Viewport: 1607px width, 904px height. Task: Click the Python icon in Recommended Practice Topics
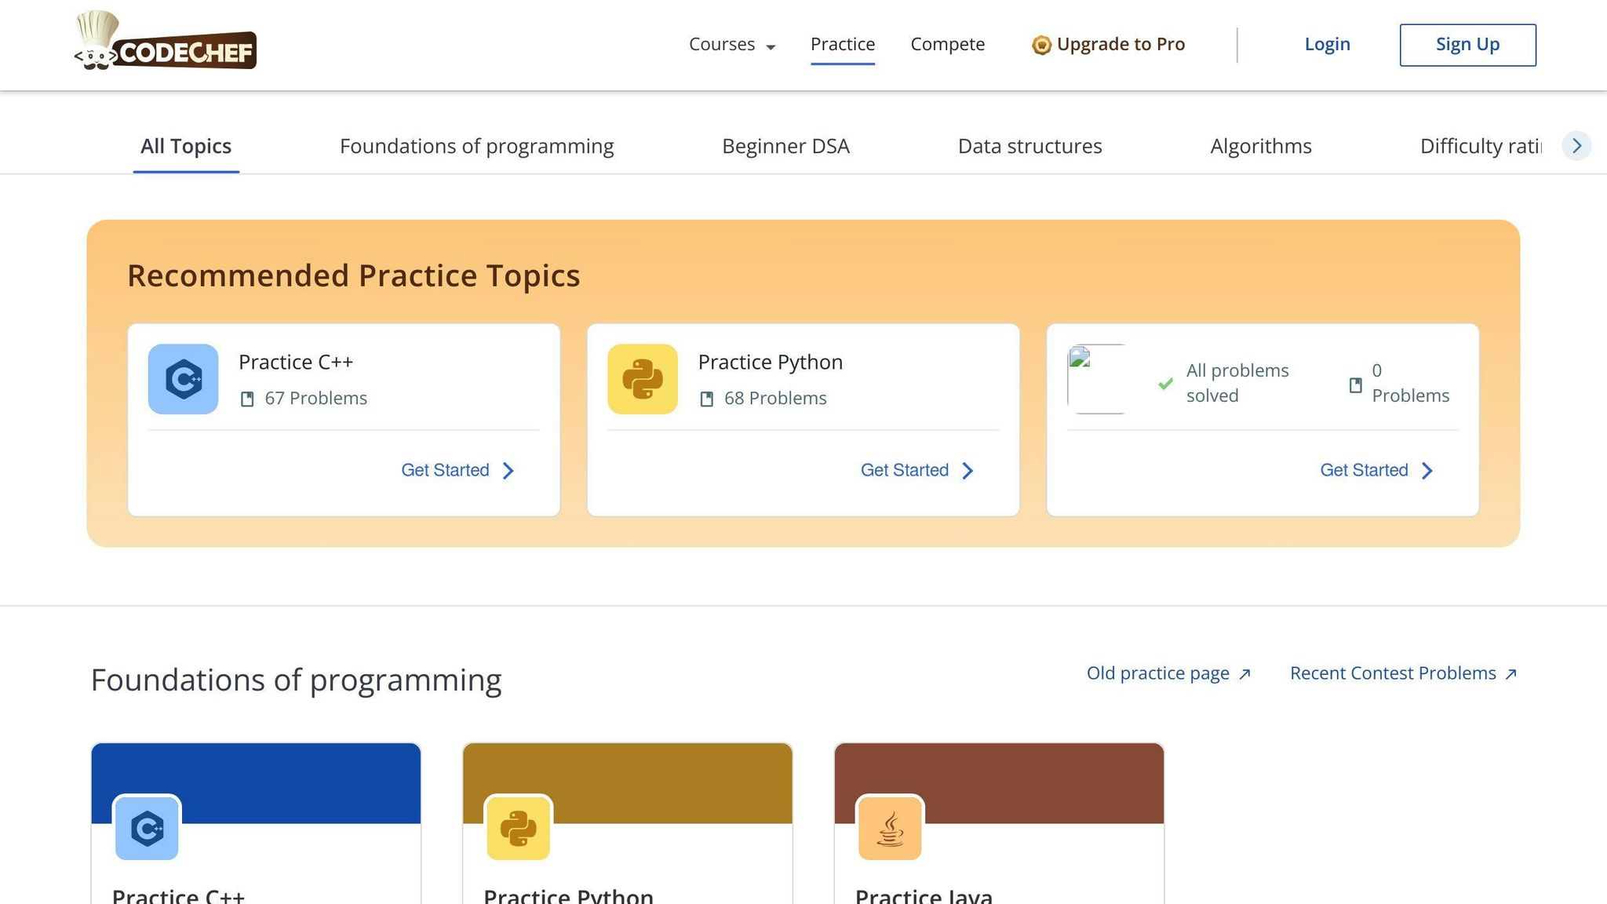[x=642, y=379]
